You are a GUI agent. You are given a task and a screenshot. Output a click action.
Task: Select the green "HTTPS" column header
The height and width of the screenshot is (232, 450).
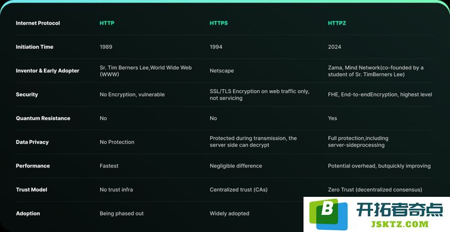click(x=219, y=23)
